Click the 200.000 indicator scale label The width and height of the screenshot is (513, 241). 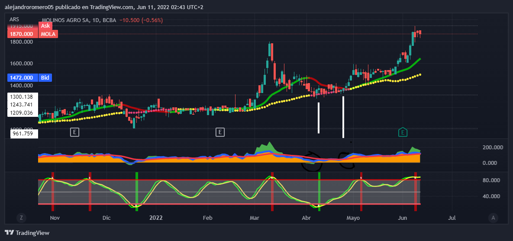point(492,148)
